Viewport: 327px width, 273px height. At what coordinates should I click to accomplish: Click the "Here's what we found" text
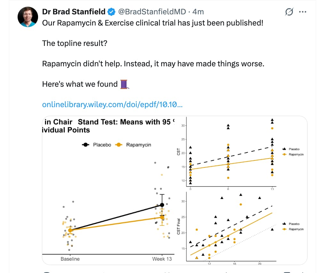(x=80, y=84)
